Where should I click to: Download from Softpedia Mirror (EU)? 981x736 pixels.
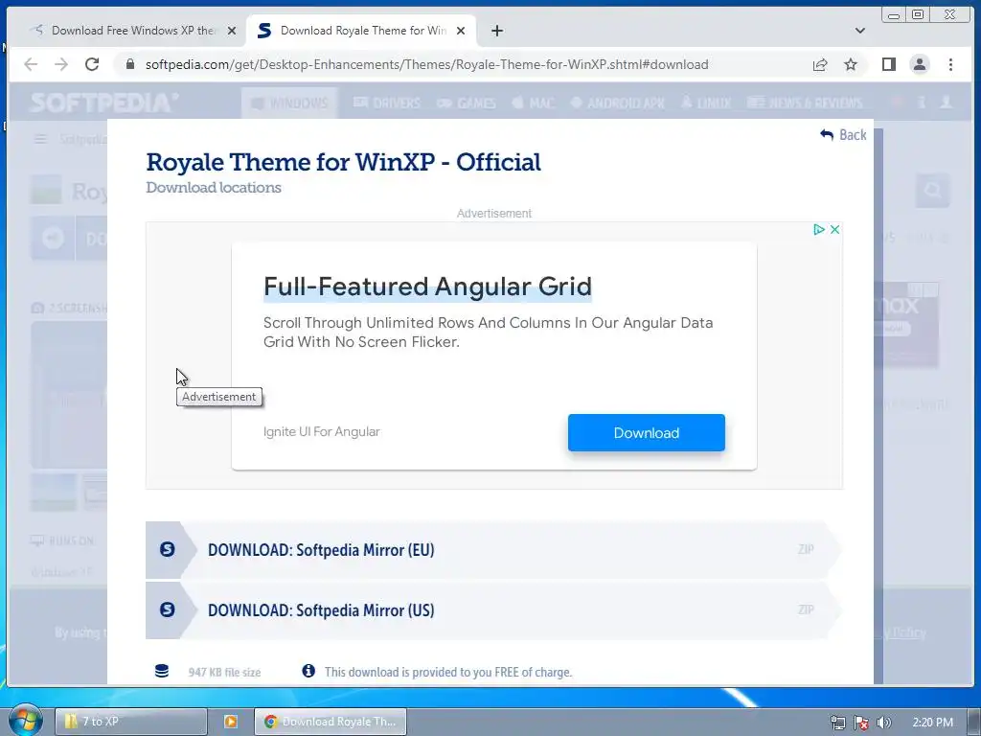pyautogui.click(x=493, y=549)
